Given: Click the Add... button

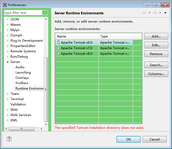Looking at the screenshot, I should 156,36.
